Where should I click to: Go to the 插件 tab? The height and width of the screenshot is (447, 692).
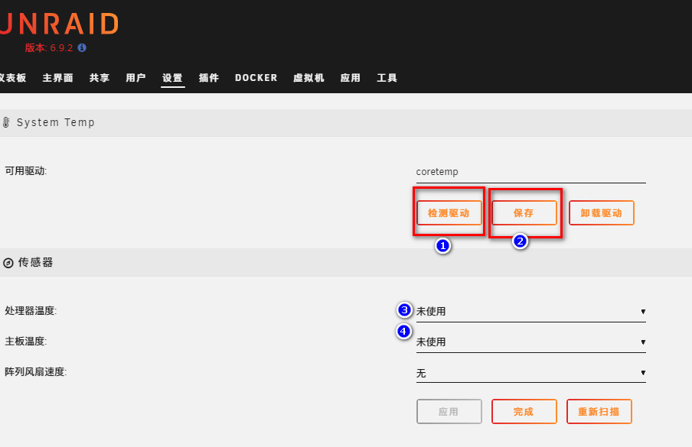coord(209,78)
